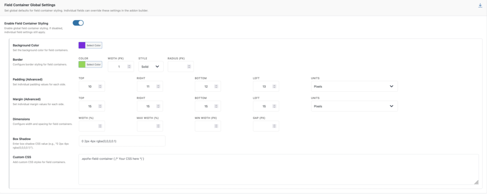The width and height of the screenshot is (487, 194).
Task: Click the Padding Left value field
Action: pyautogui.click(x=263, y=87)
